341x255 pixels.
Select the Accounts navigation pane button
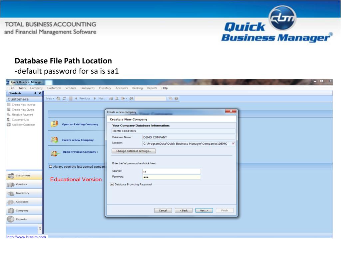(24, 202)
